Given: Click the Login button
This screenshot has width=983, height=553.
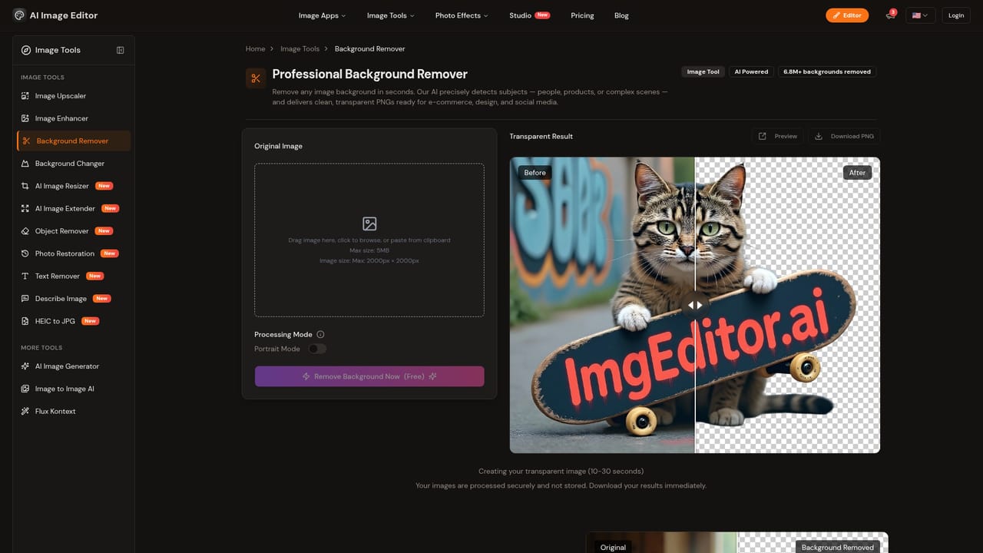Looking at the screenshot, I should point(955,15).
